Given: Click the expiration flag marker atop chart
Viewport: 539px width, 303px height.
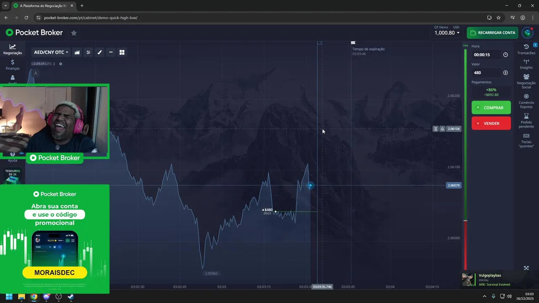Looking at the screenshot, I should tap(353, 43).
